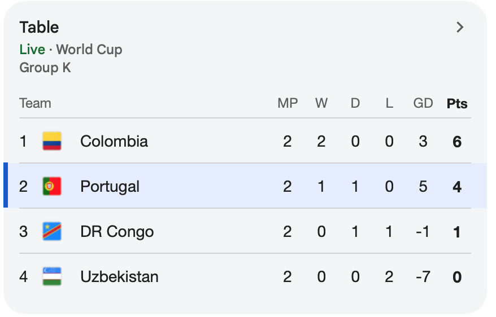The height and width of the screenshot is (317, 496).
Task: Click the Table heading
Action: click(39, 27)
